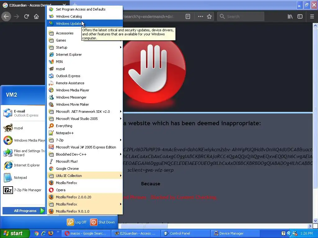The image size is (318, 238).
Task: Expand the 7-Zip folder submenu
Action: (x=85, y=140)
